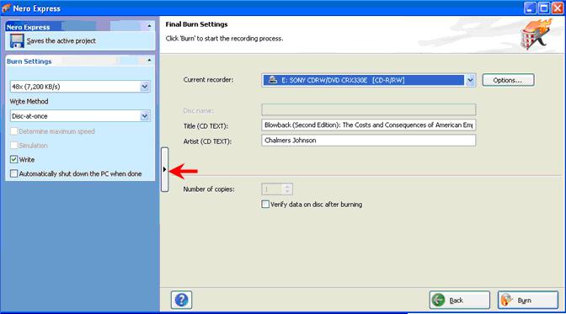Toggle the greyed Determine maximum speed checkbox

[13, 131]
